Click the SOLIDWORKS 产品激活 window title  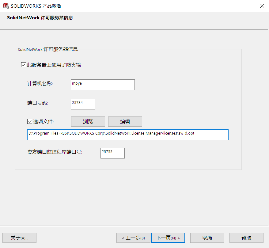tap(36, 6)
